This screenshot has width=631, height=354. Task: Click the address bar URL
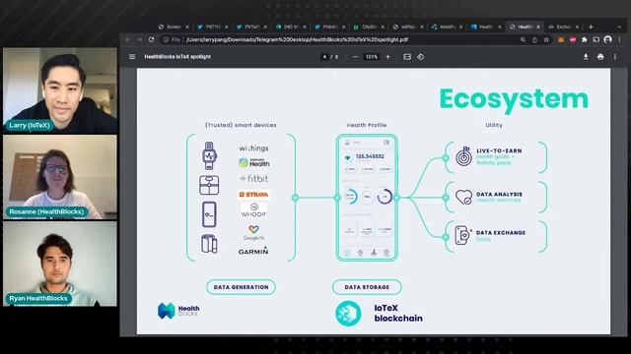pyautogui.click(x=297, y=39)
